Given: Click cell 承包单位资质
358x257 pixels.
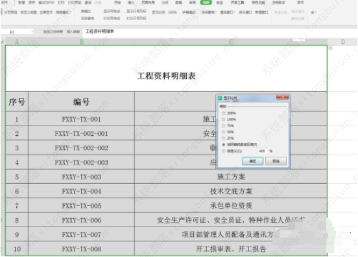Looking at the screenshot, I should (x=231, y=205).
